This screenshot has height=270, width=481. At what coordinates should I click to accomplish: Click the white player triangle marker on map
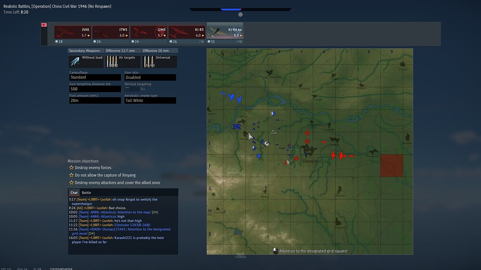click(274, 132)
